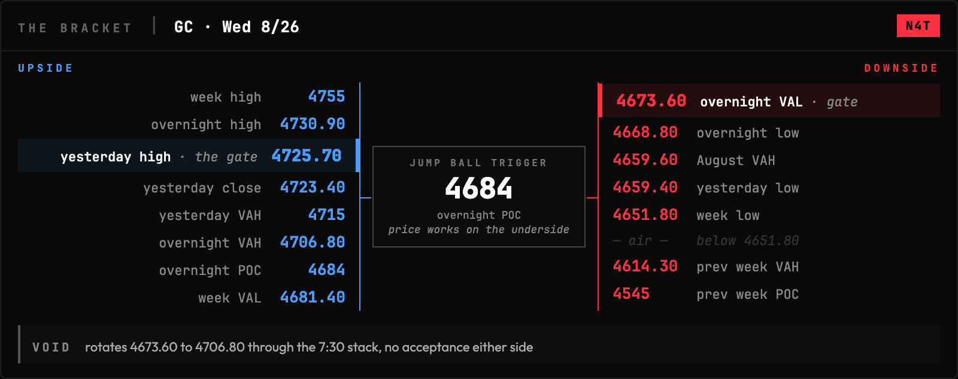Click yesterday VAH 4715 level
This screenshot has height=379, width=958.
(188, 215)
